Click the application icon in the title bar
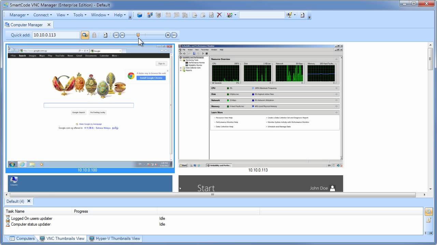The height and width of the screenshot is (245, 437). (5, 5)
